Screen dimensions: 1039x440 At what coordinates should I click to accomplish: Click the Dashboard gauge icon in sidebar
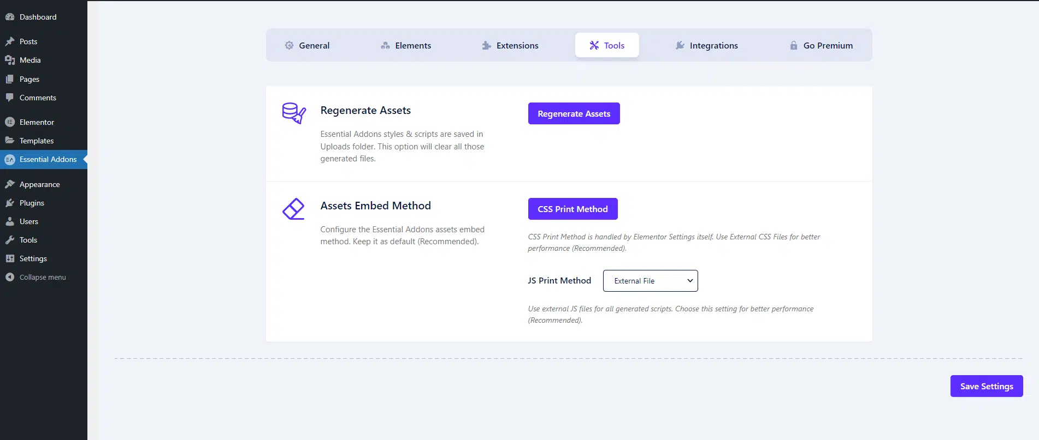tap(10, 17)
